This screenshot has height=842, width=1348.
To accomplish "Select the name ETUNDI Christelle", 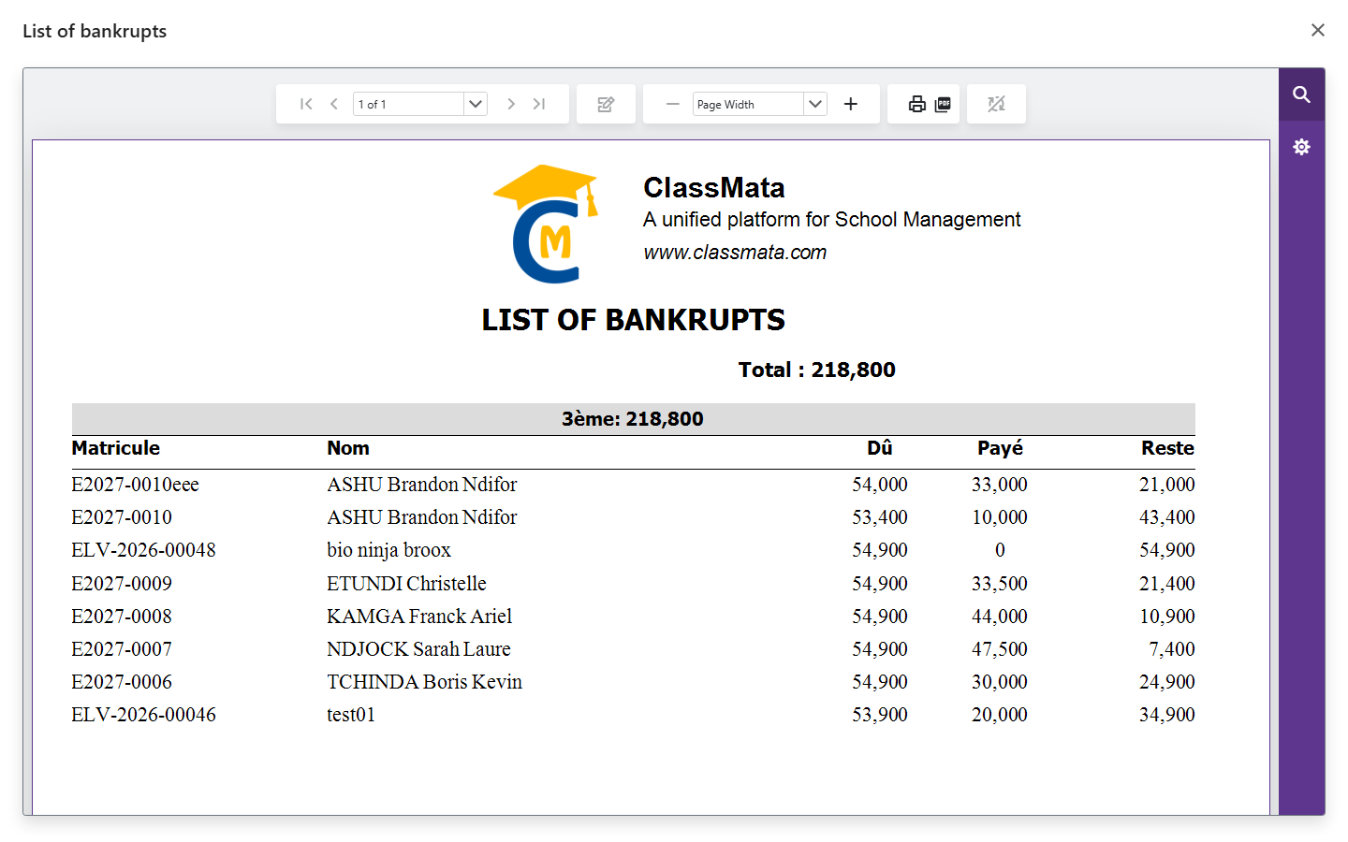I will 406,584.
